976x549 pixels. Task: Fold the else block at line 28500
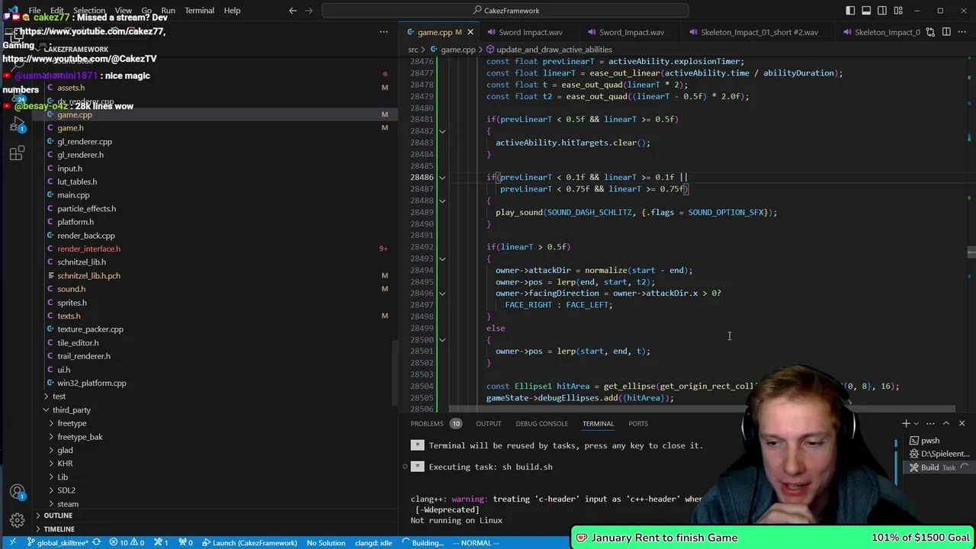tap(442, 340)
